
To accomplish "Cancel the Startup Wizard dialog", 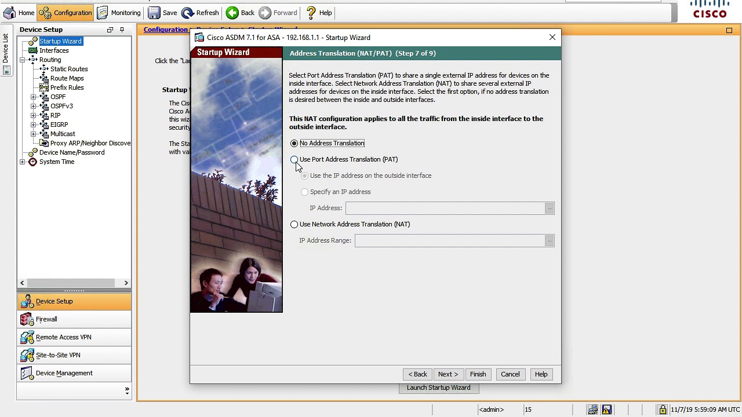I will coord(510,374).
